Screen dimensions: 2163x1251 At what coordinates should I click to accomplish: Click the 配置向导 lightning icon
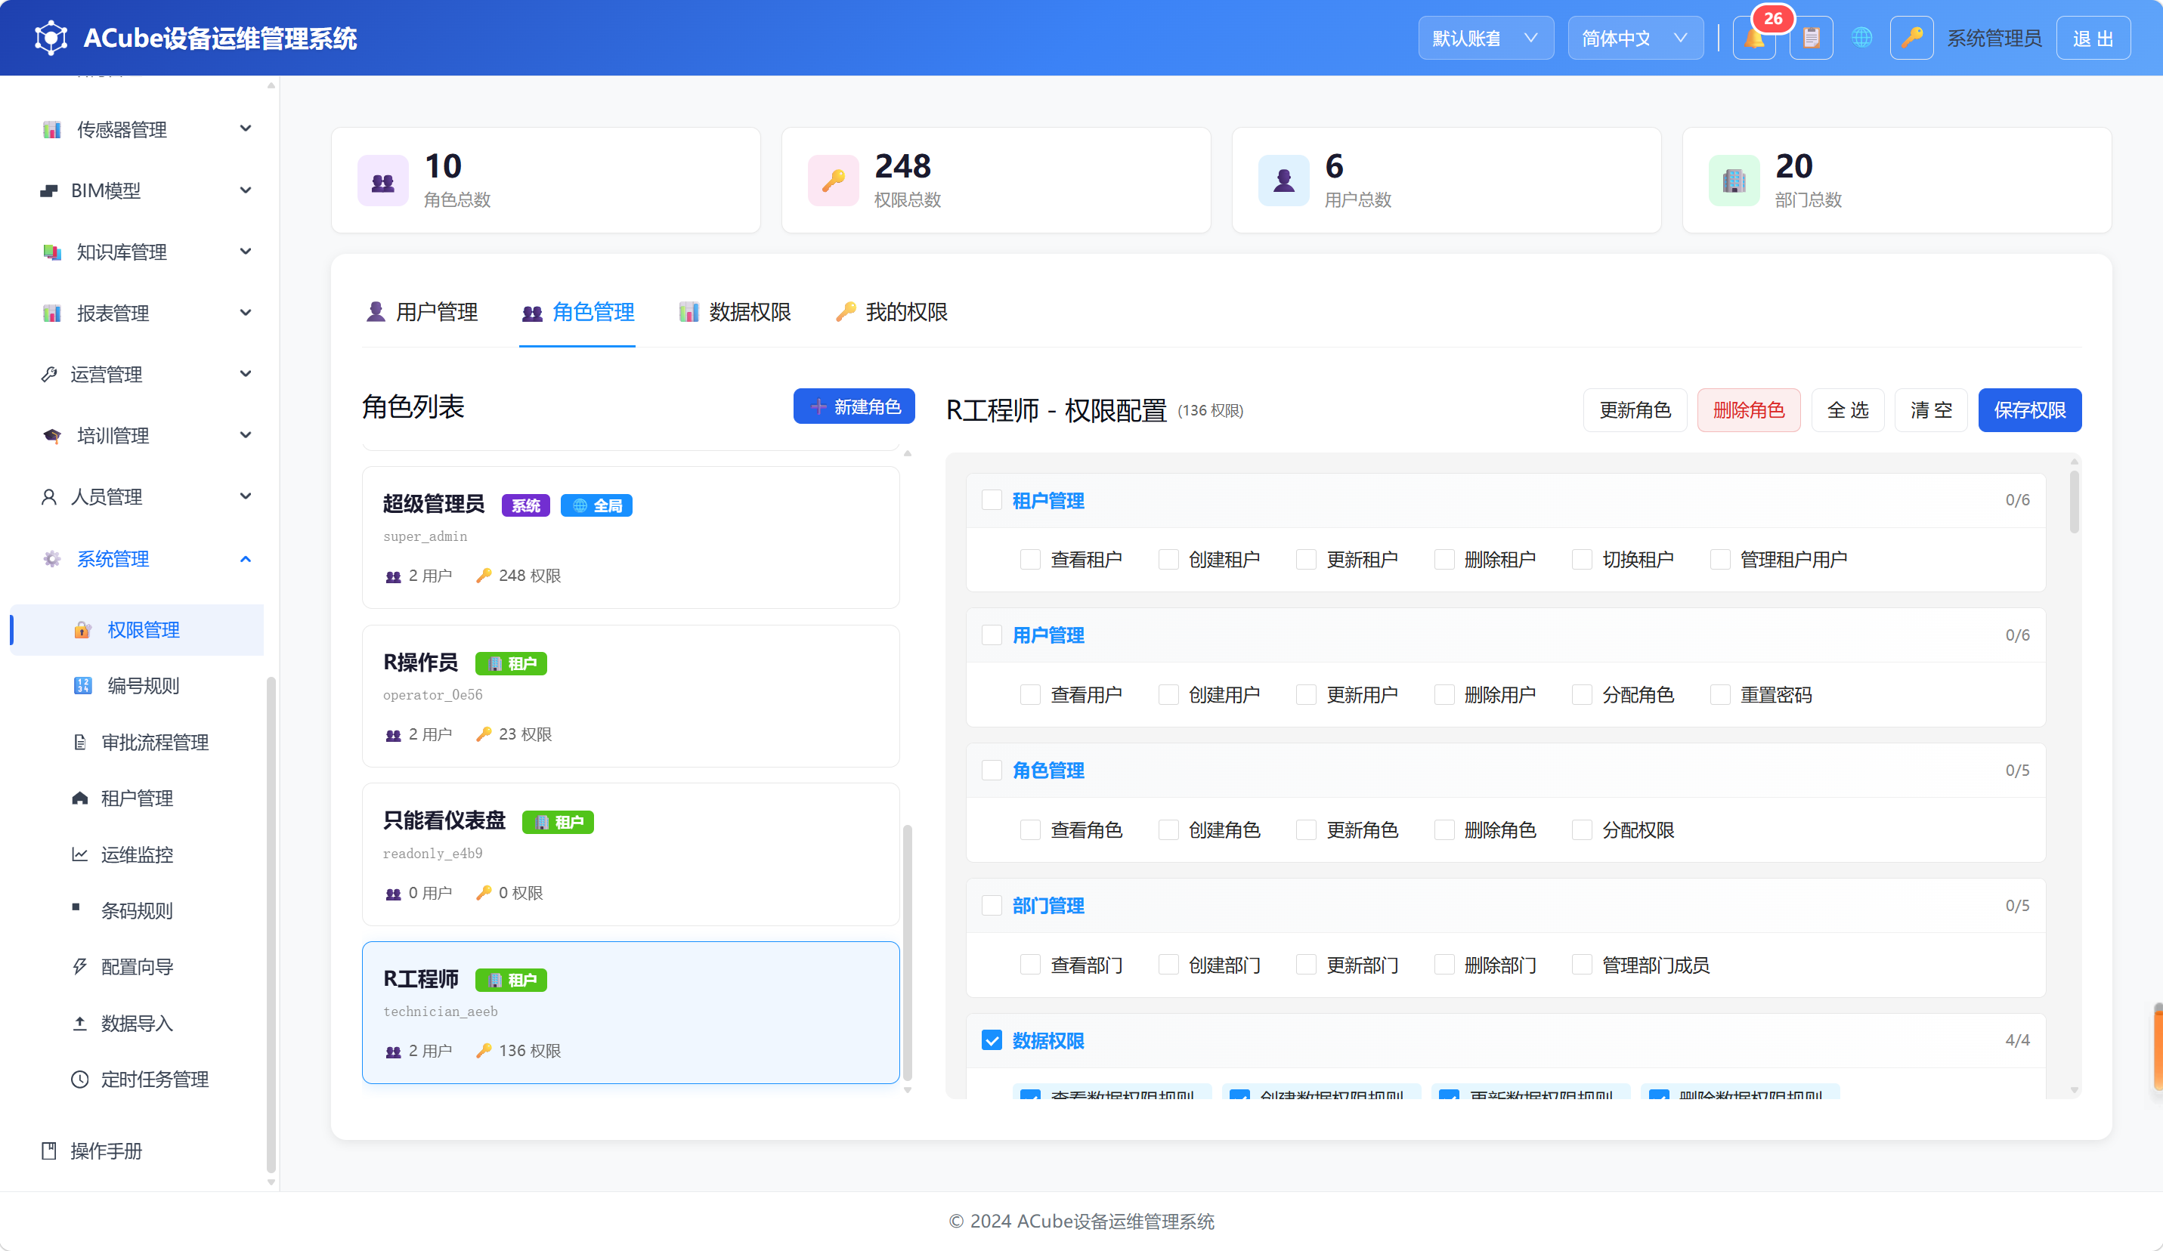coord(80,967)
